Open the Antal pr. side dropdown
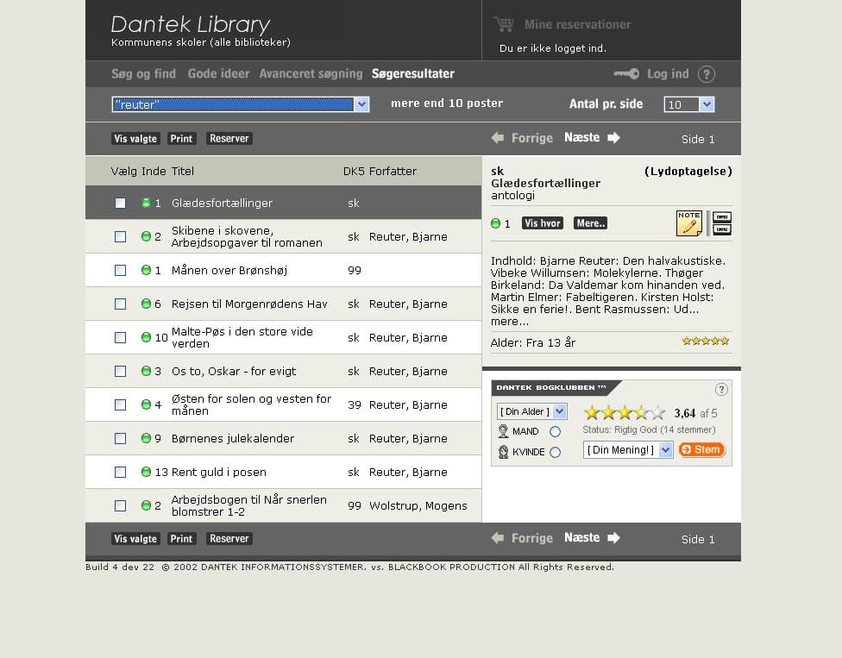Screen dimensions: 842x658 coord(707,104)
